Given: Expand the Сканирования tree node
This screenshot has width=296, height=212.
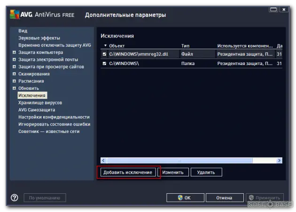Looking at the screenshot, I should point(14,74).
